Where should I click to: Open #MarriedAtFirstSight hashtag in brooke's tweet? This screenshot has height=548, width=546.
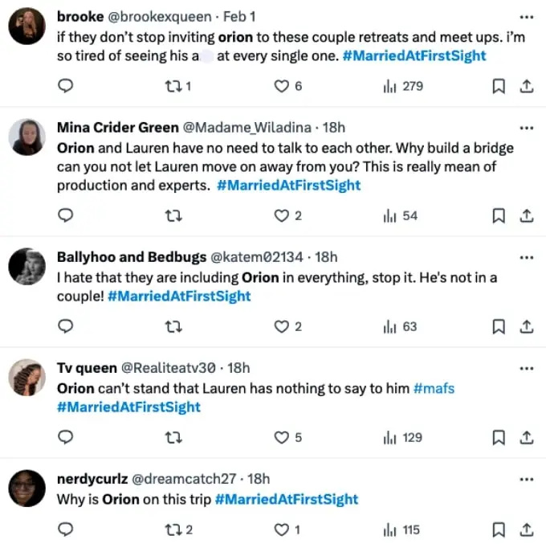414,56
